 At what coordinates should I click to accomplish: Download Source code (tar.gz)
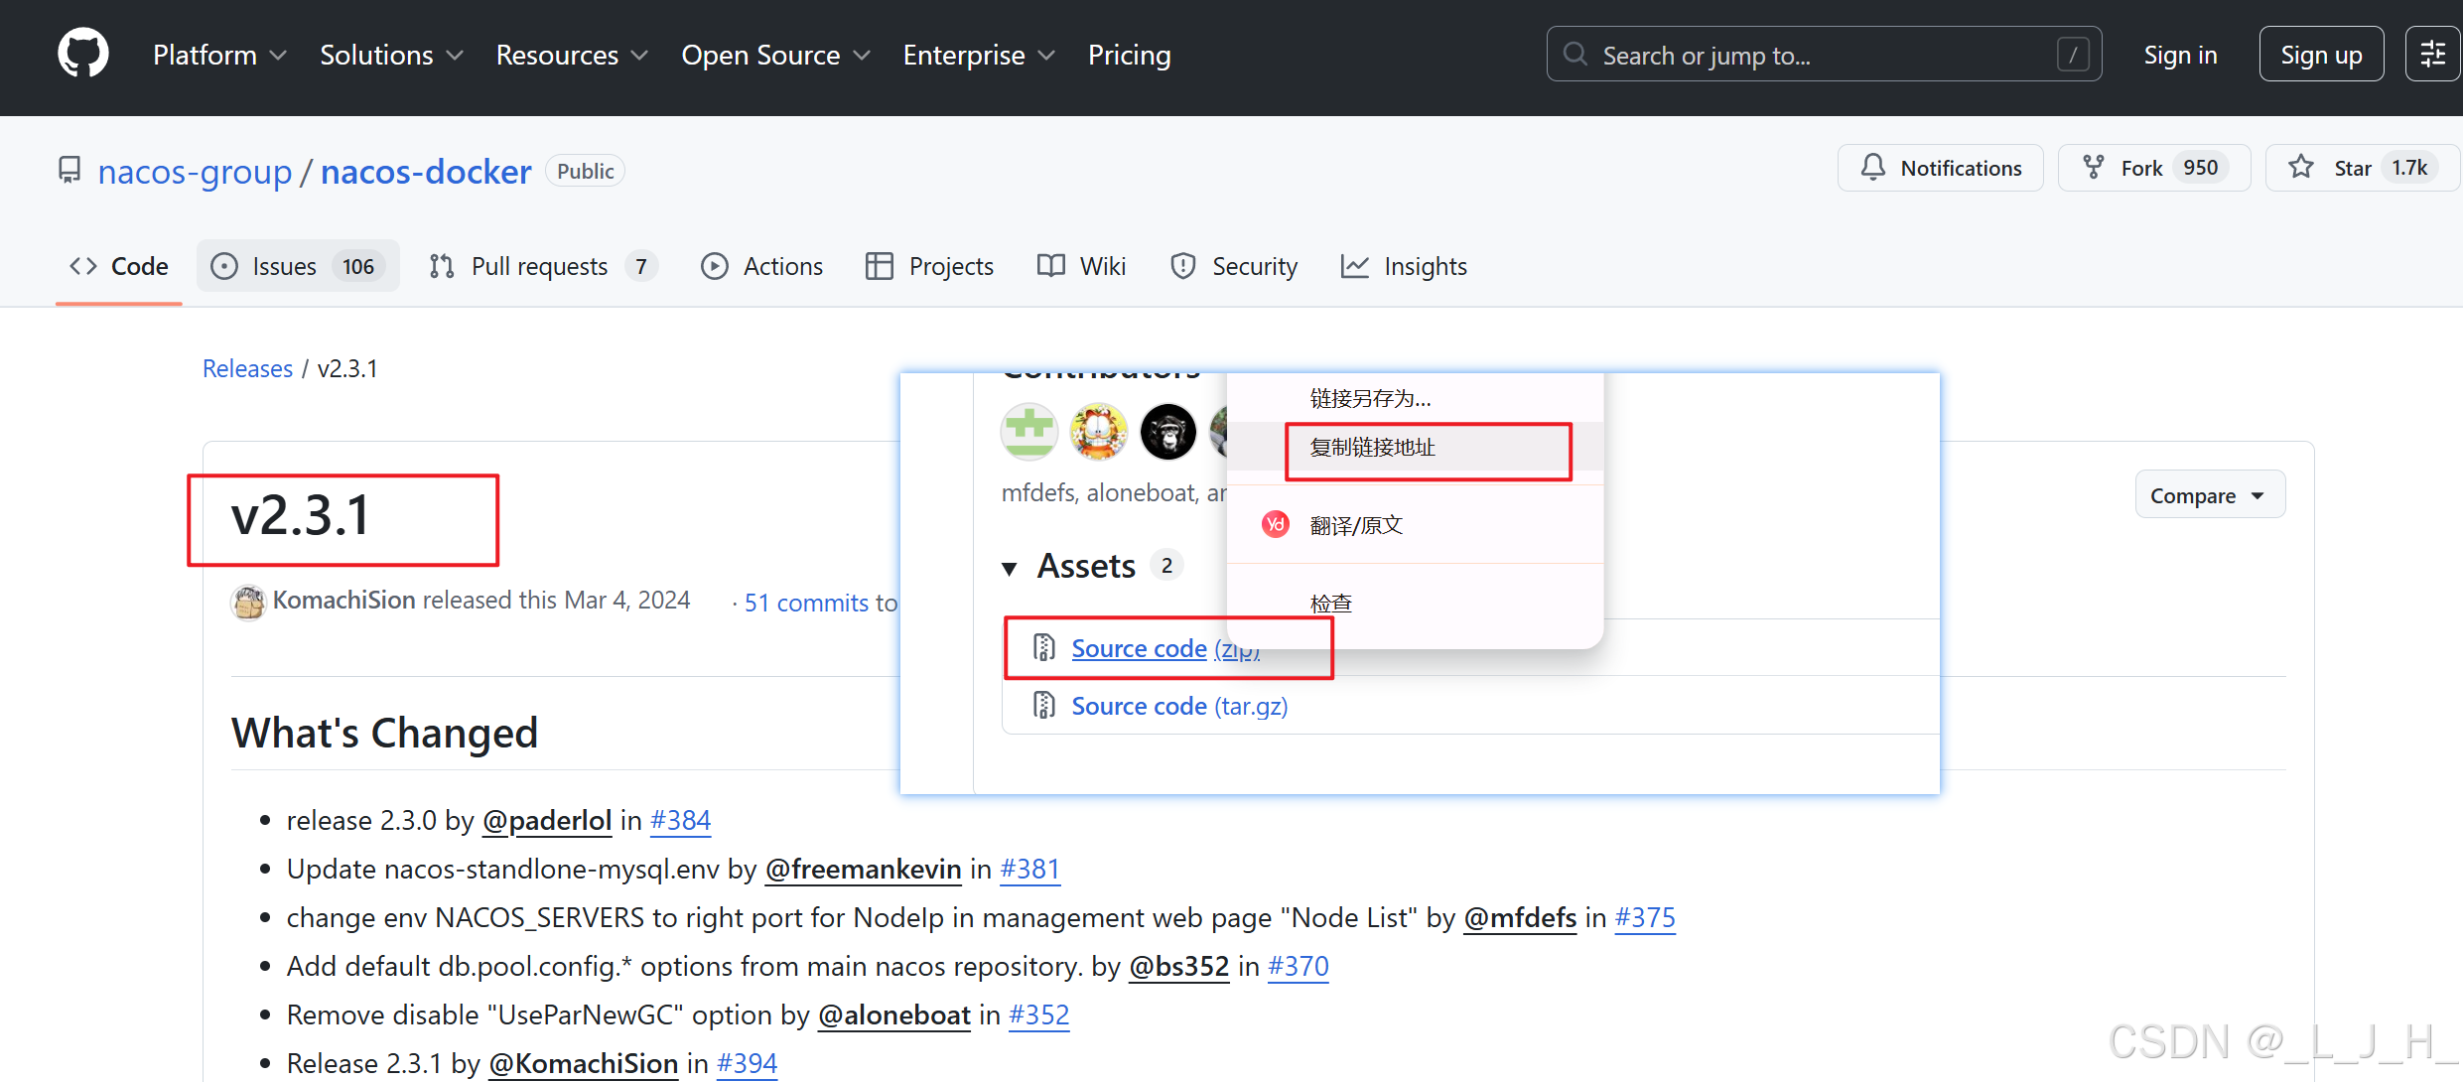coord(1178,706)
